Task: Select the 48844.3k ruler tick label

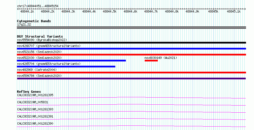Action: click(68, 12)
